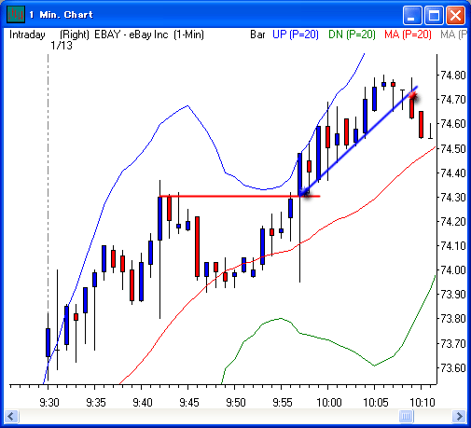Click the 10:05 time axis label
Screen dimensions: 471x428
376,403
